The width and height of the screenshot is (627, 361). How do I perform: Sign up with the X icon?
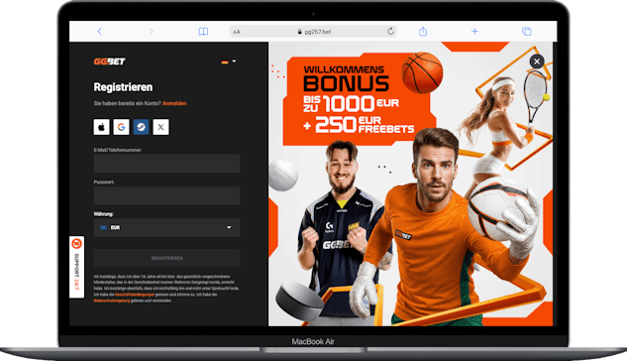click(x=160, y=127)
